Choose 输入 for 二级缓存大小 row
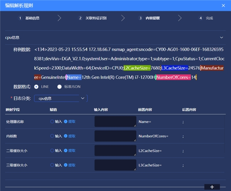The width and height of the screenshot is (231, 191). 52,150
